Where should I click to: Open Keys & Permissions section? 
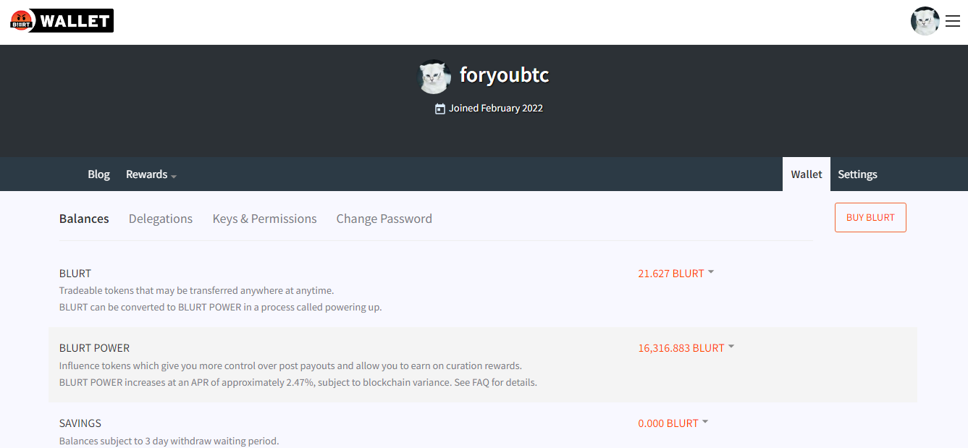[x=264, y=219]
